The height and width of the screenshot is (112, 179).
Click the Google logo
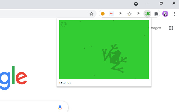pos(14,78)
